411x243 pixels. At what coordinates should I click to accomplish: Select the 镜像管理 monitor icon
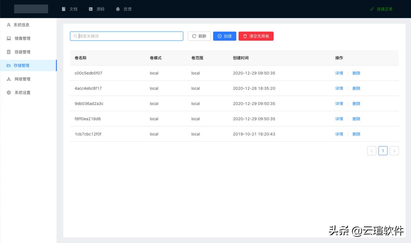coord(8,38)
